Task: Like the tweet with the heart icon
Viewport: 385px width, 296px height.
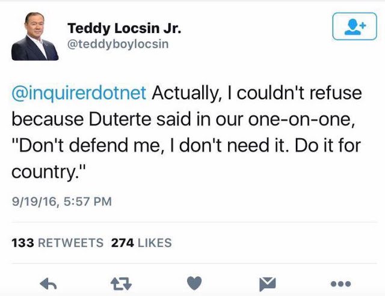Action: (194, 283)
